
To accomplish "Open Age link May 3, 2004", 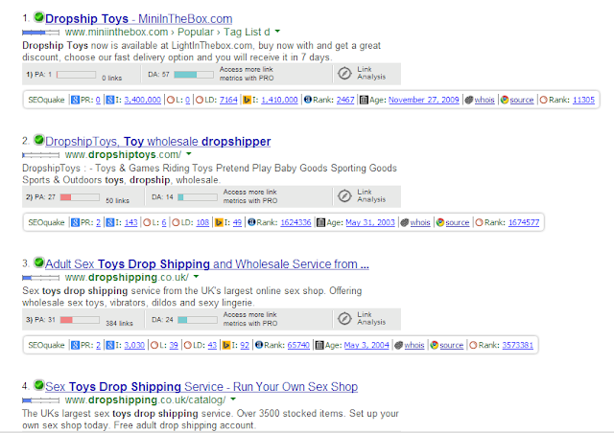I will [x=366, y=345].
